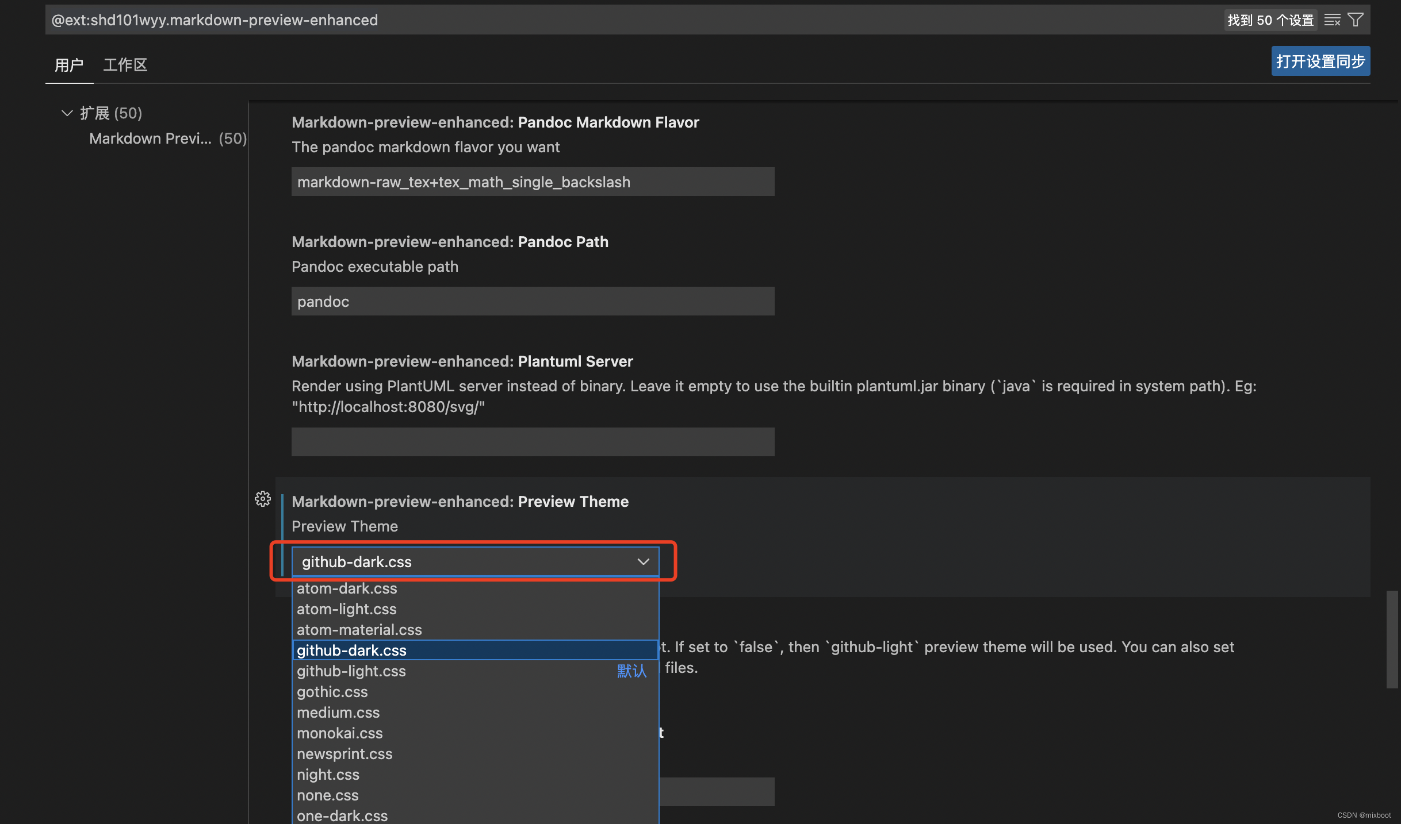This screenshot has height=824, width=1401.
Task: Switch to the 用户 settings tab
Action: click(x=69, y=64)
